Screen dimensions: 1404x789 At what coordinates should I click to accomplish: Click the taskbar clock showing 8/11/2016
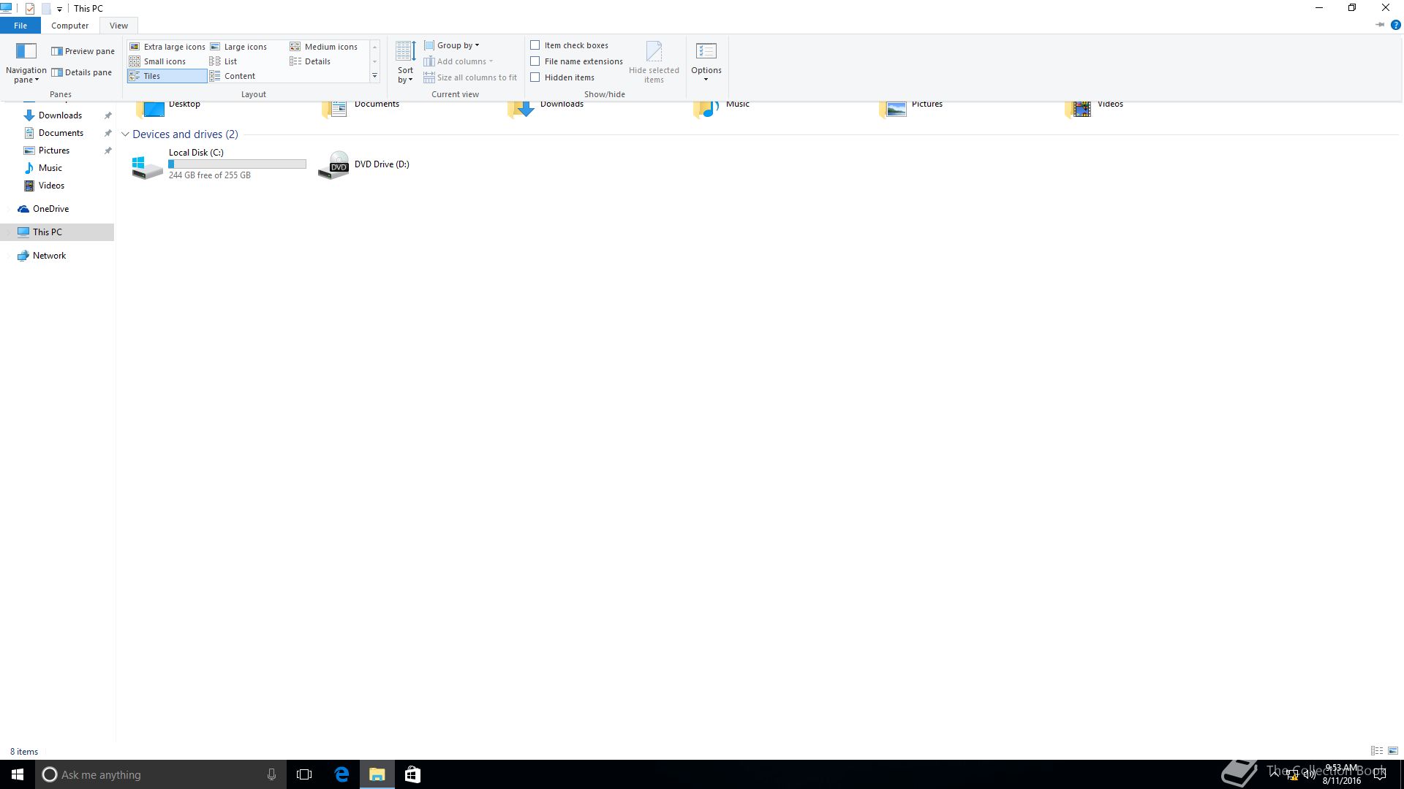[1341, 774]
